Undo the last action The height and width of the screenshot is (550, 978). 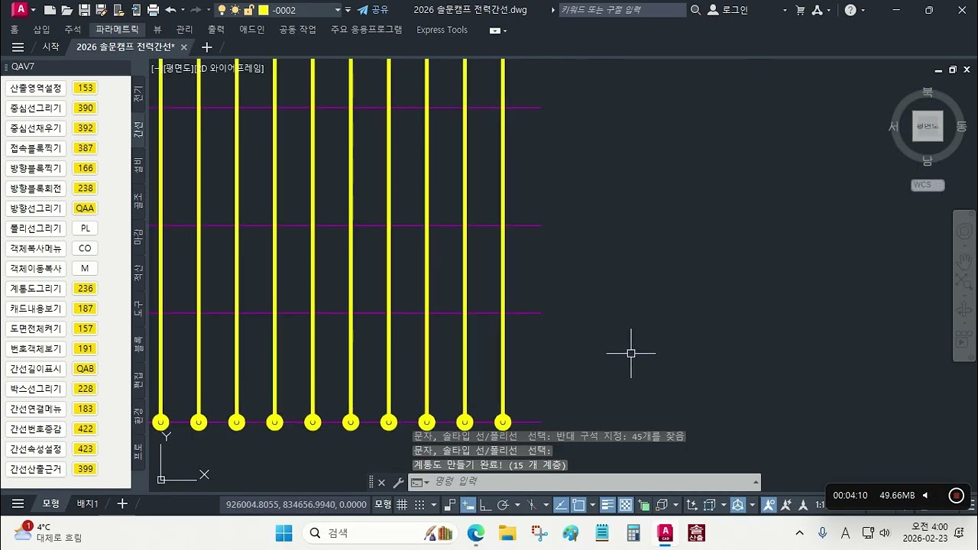(170, 10)
